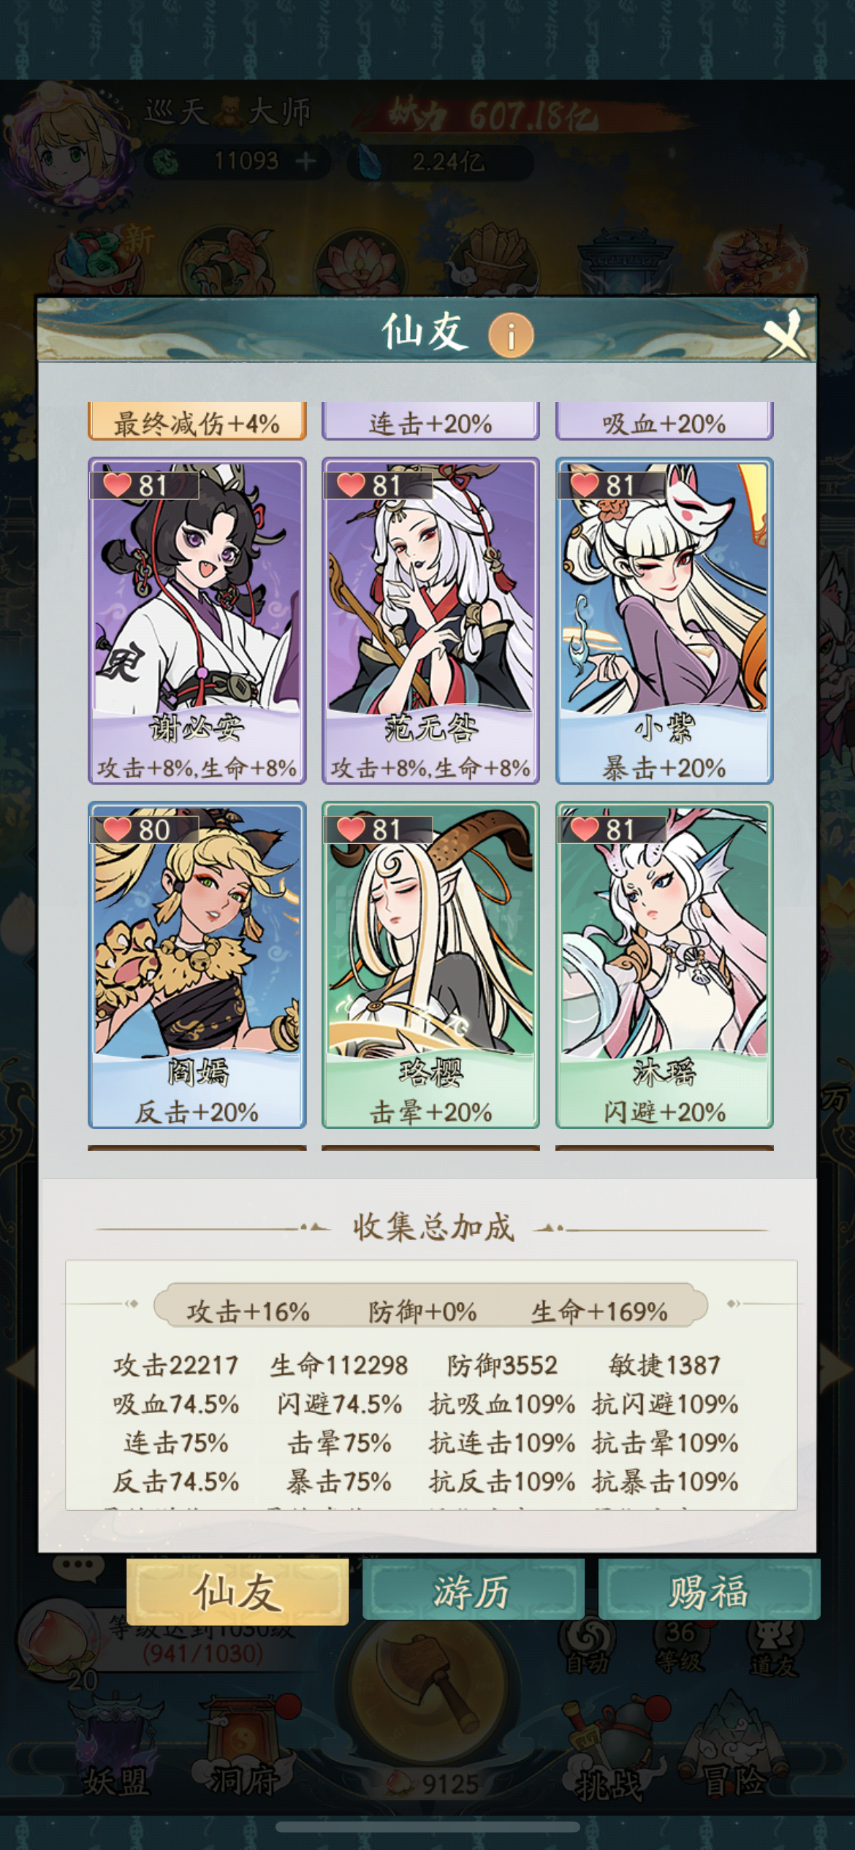This screenshot has height=1850, width=855.
Task: Tap the heart level badge on 阎嫣
Action: 144,830
